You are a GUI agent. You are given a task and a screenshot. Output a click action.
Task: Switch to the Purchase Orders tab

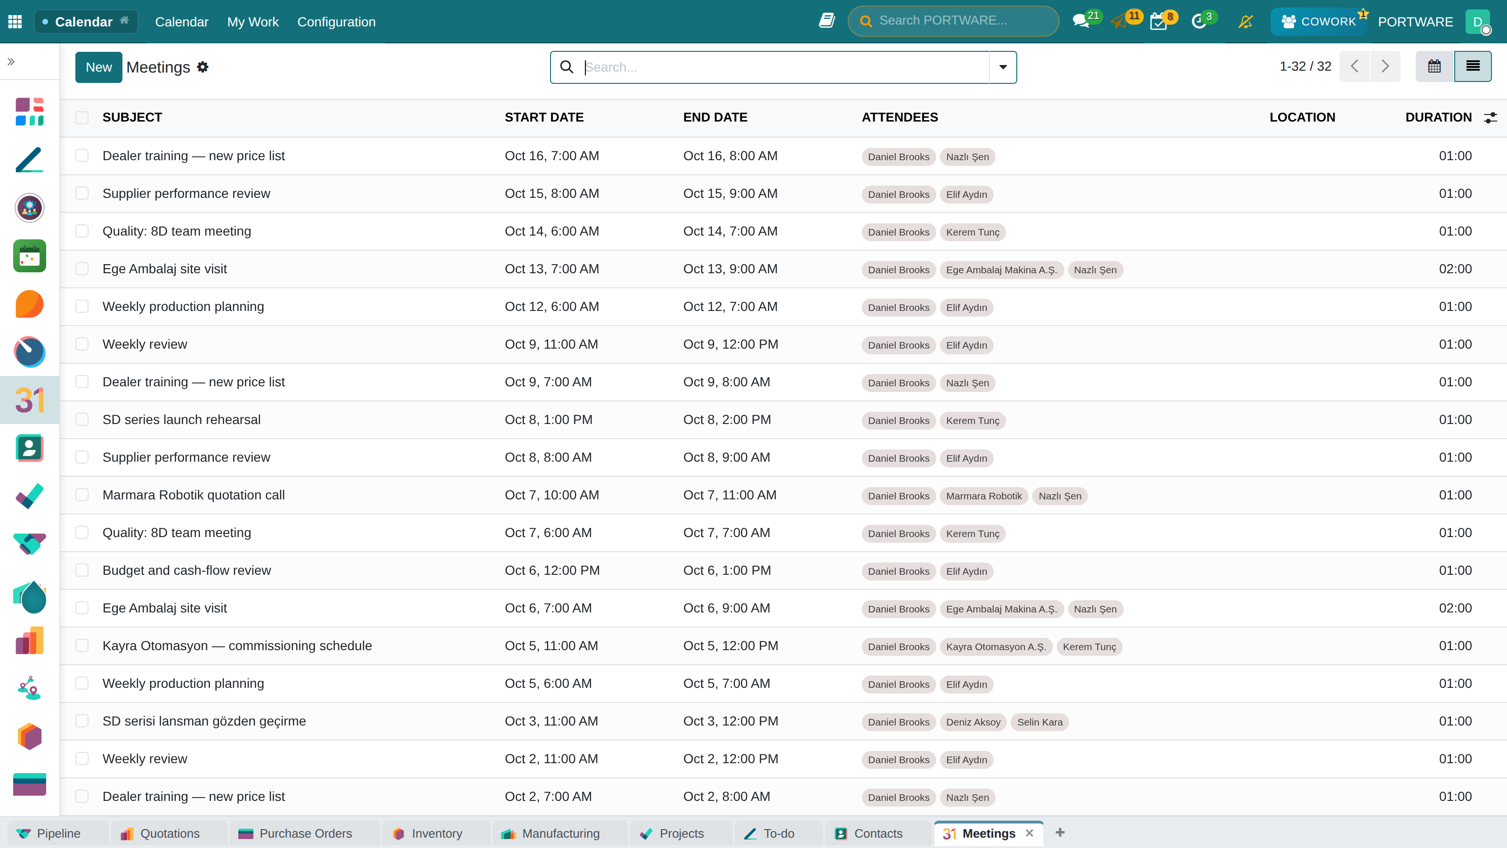click(305, 833)
